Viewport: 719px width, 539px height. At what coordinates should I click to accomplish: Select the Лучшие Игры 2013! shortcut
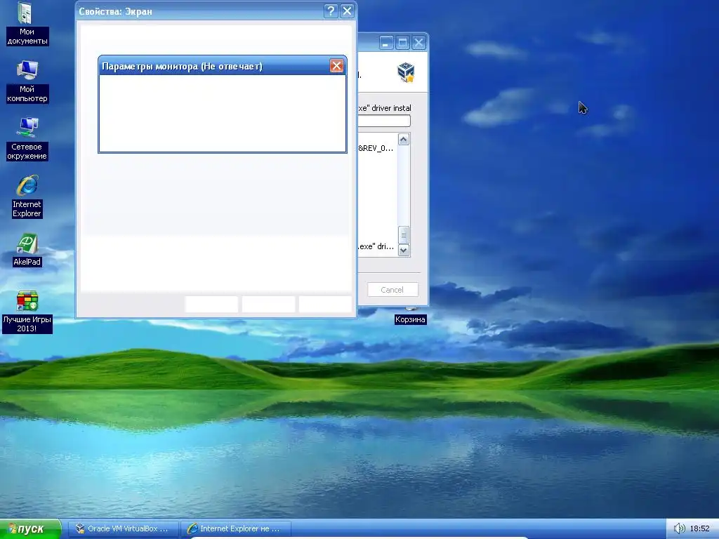pos(27,312)
